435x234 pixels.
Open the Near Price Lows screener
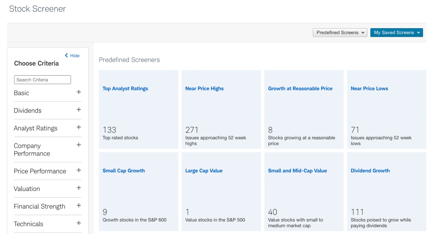coord(368,88)
